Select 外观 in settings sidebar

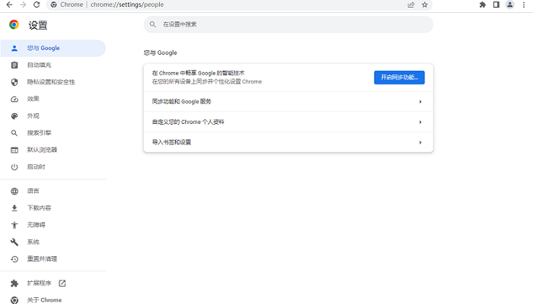pos(33,116)
